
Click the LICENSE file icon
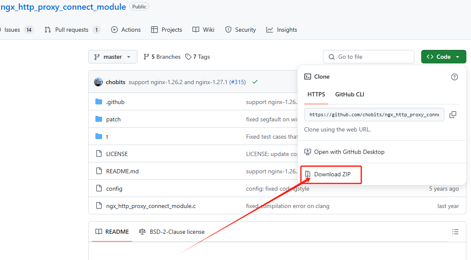[99, 154]
